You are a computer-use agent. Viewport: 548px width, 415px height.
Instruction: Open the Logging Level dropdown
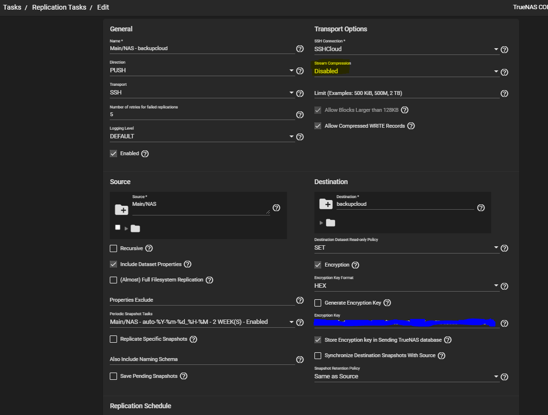[202, 136]
